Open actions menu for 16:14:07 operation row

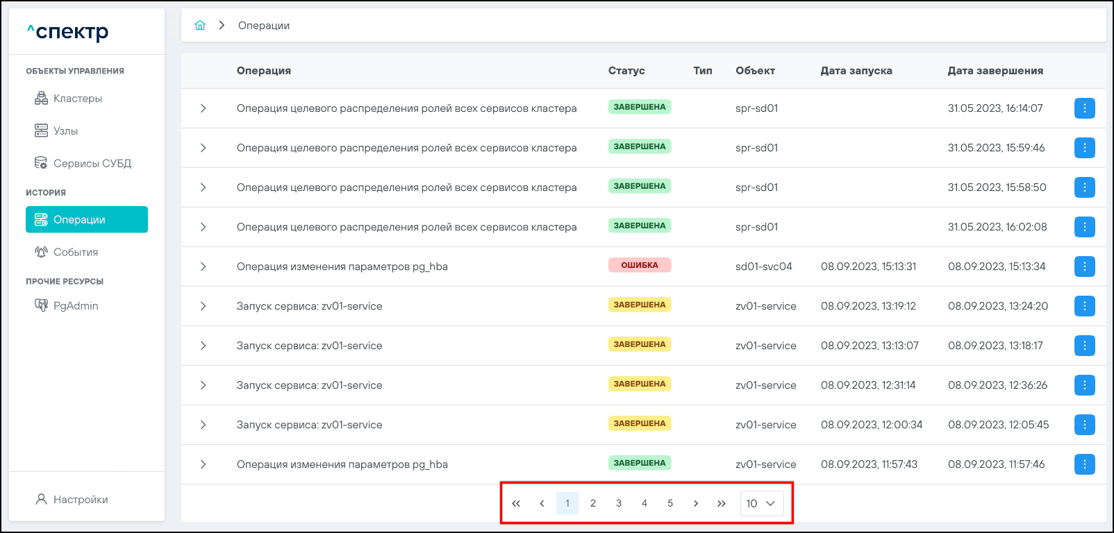click(1084, 108)
